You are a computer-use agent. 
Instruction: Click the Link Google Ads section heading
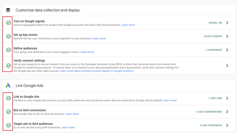[29, 86]
